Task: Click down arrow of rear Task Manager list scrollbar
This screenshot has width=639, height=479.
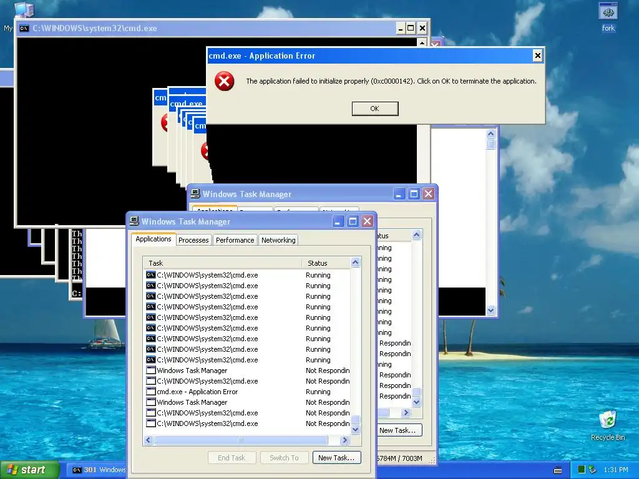Action: pos(416,402)
